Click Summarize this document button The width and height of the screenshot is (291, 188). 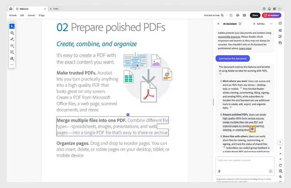pos(232,59)
